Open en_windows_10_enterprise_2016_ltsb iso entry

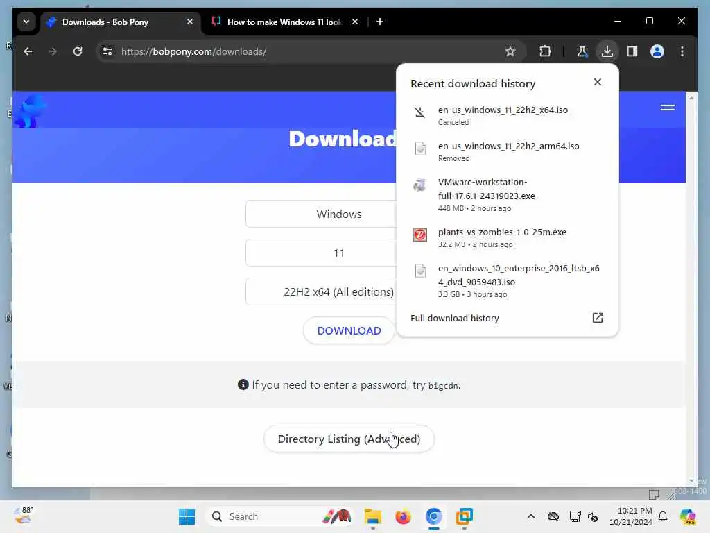(x=507, y=281)
